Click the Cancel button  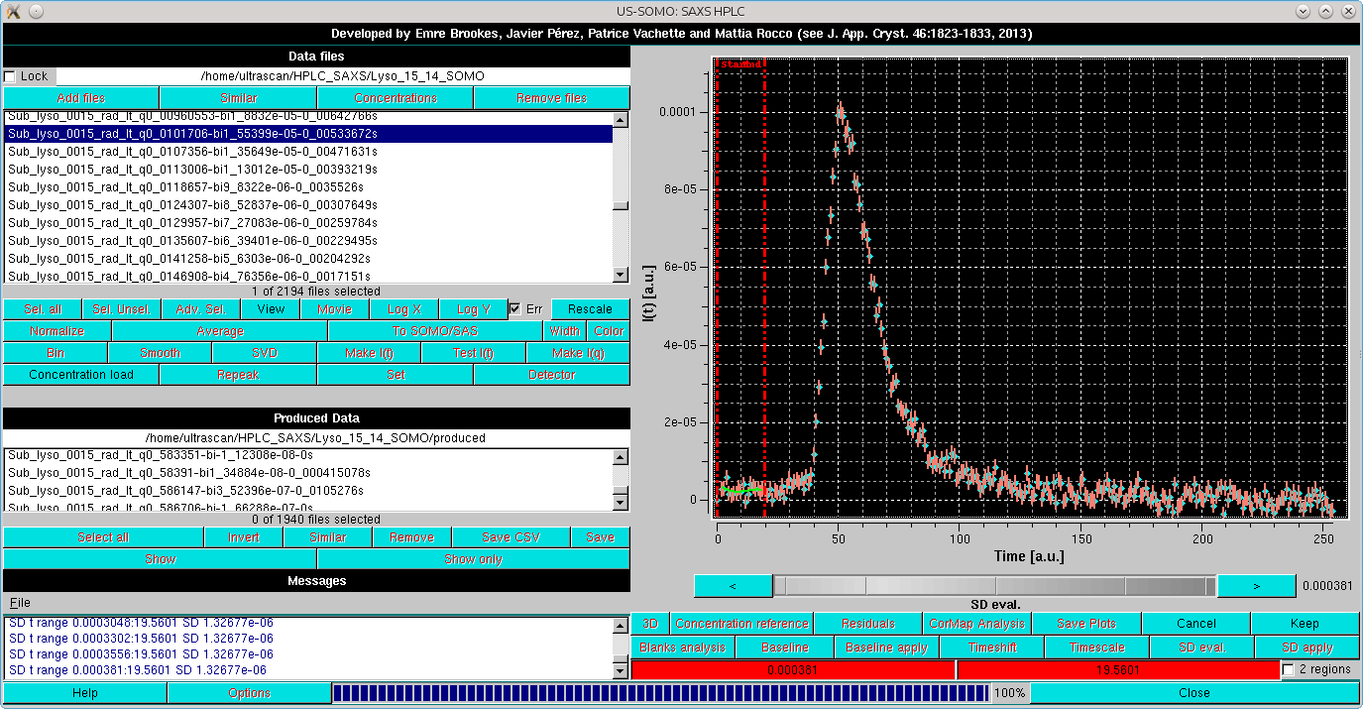click(1196, 624)
